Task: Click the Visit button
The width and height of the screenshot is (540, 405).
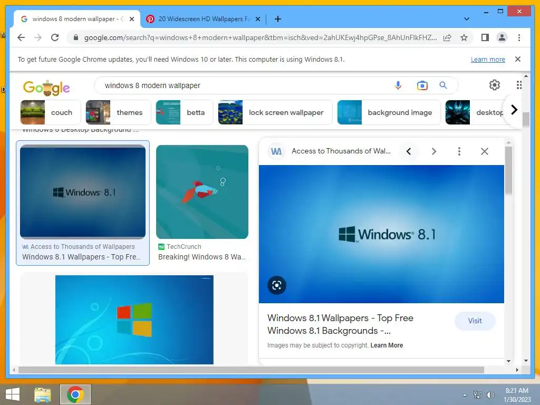Action: [475, 321]
